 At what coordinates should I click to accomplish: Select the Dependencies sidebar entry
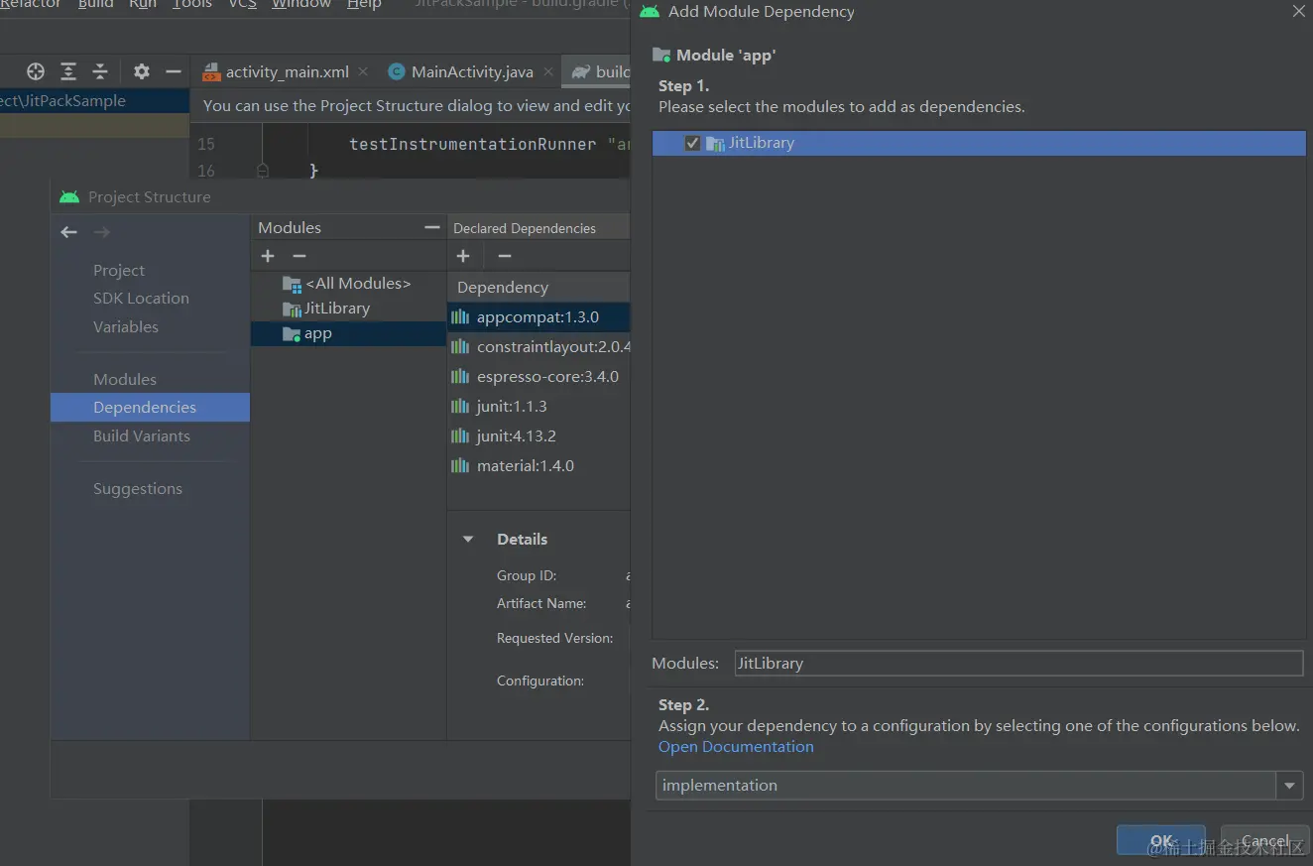(x=150, y=407)
